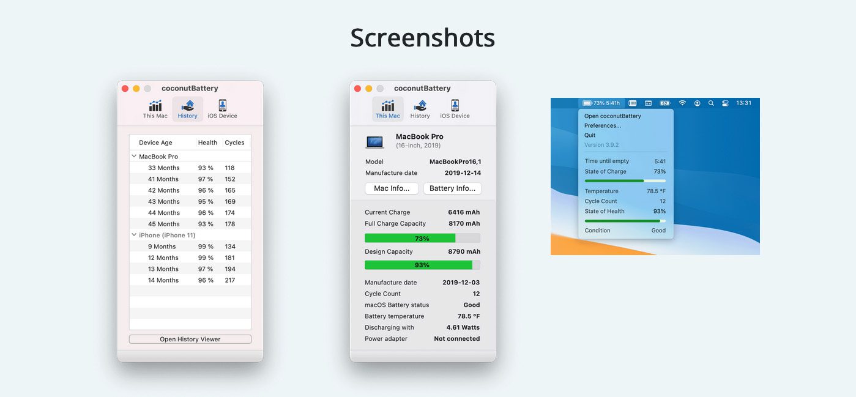
Task: Open Preferences from the coconutBattery menu
Action: tap(604, 125)
